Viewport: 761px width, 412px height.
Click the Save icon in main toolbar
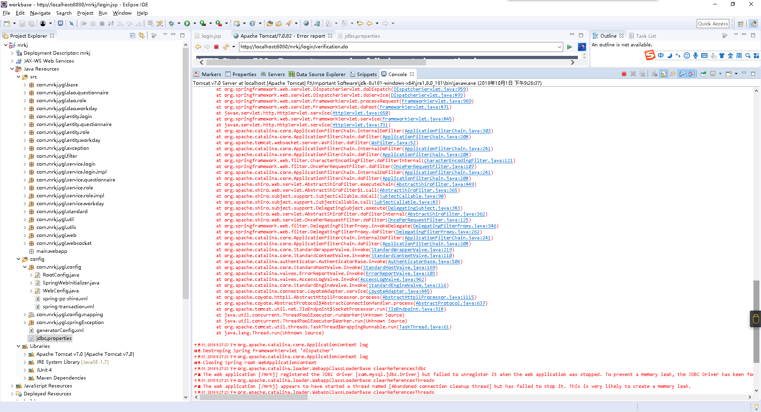(x=22, y=23)
